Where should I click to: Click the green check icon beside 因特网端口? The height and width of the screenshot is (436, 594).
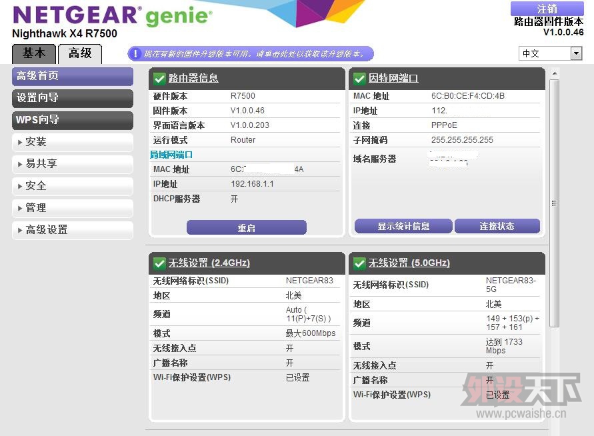tap(359, 79)
